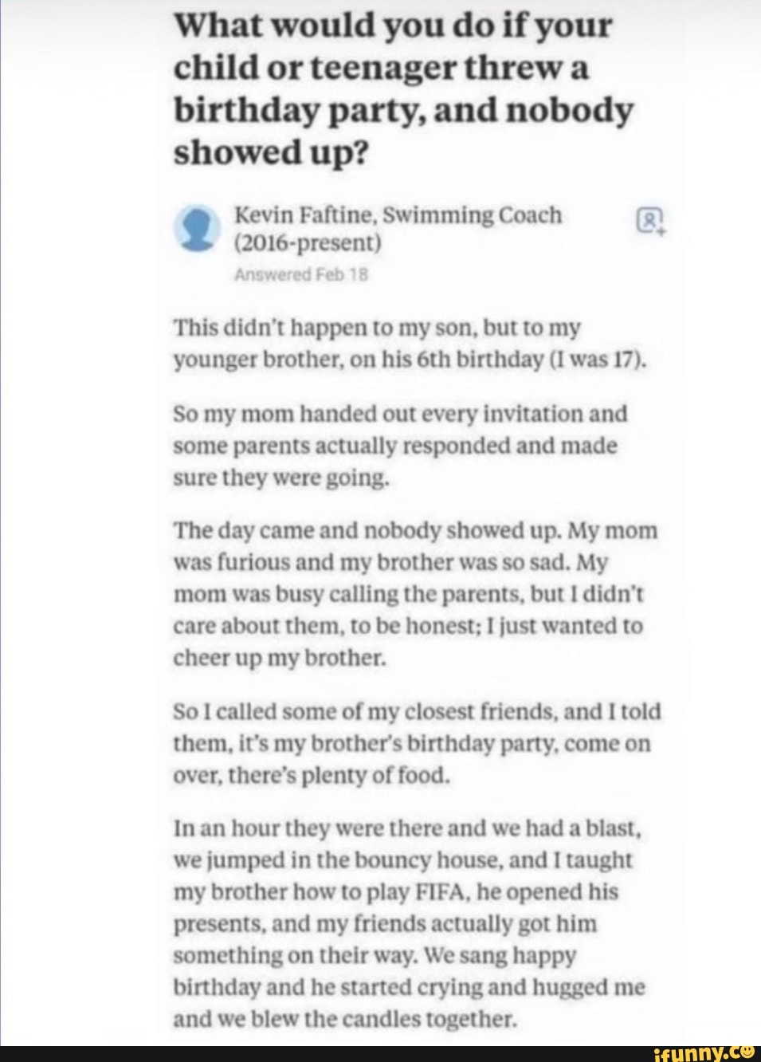The width and height of the screenshot is (761, 1062).
Task: Click paragraph starting "This didn't happen"
Action: tap(408, 344)
